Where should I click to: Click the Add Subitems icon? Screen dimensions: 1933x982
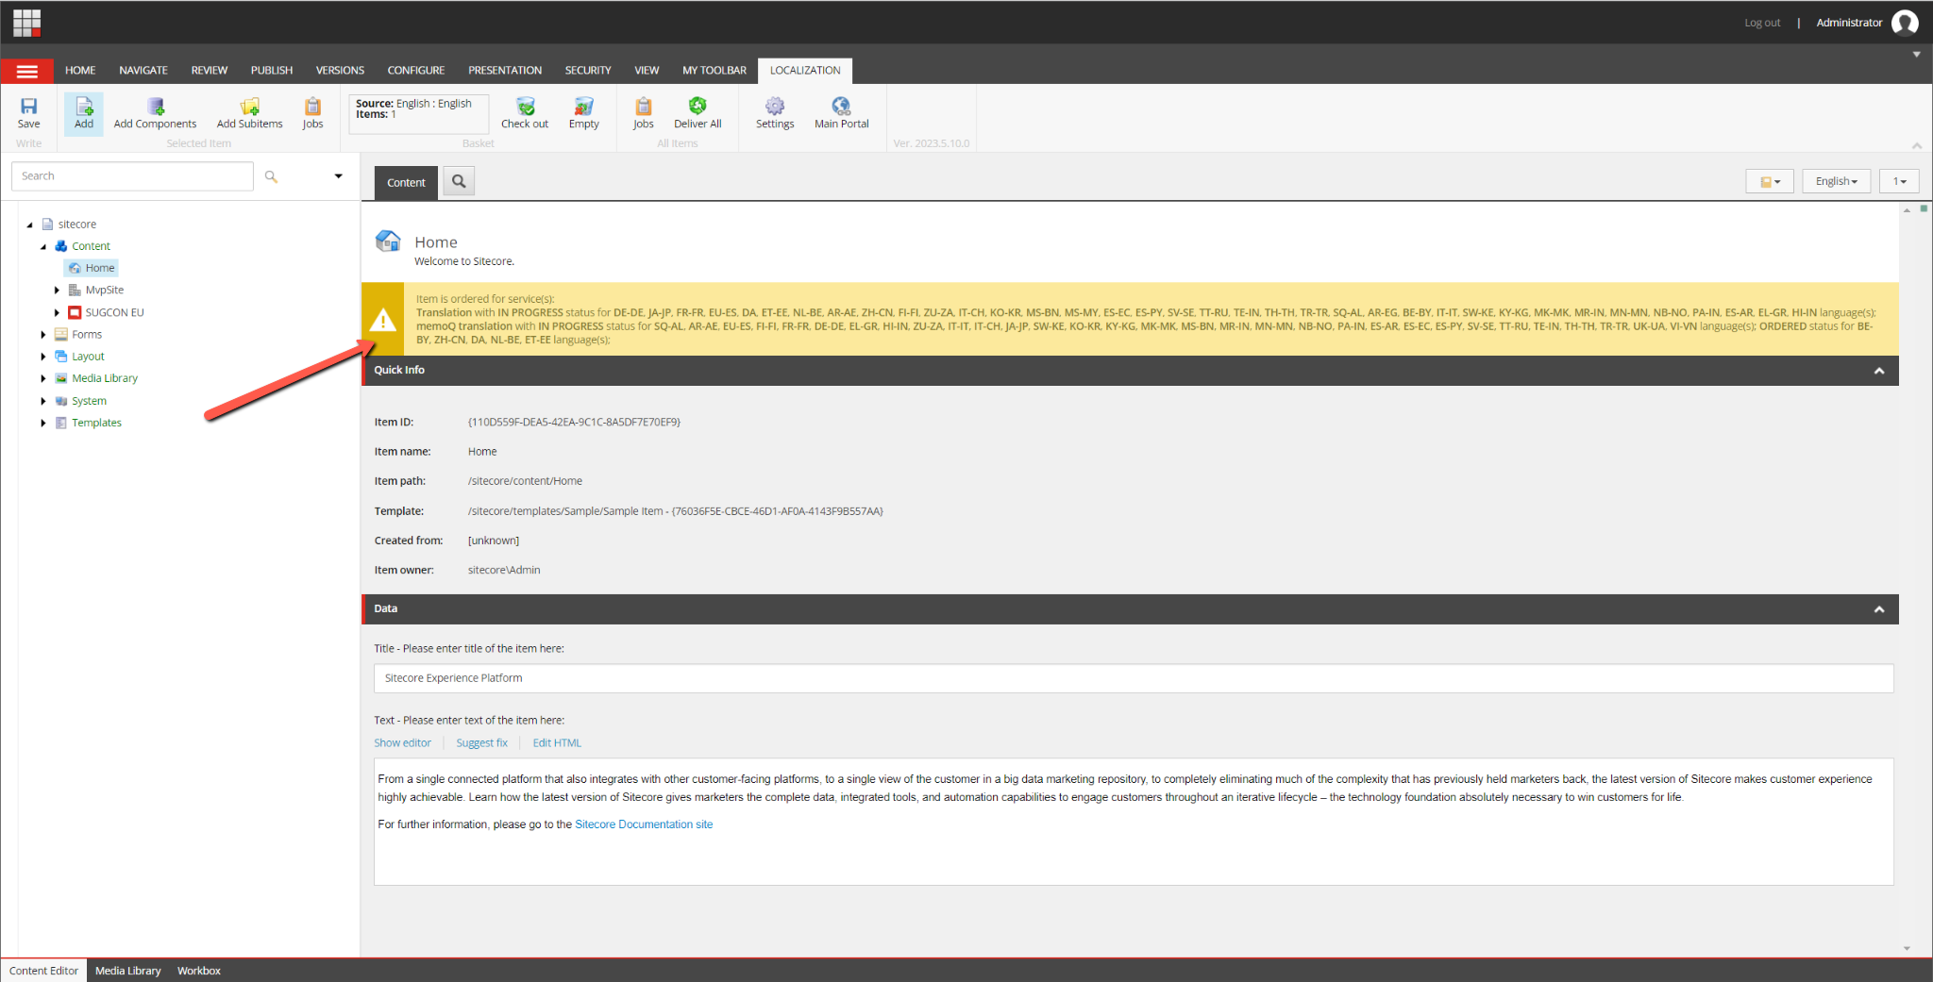point(250,106)
